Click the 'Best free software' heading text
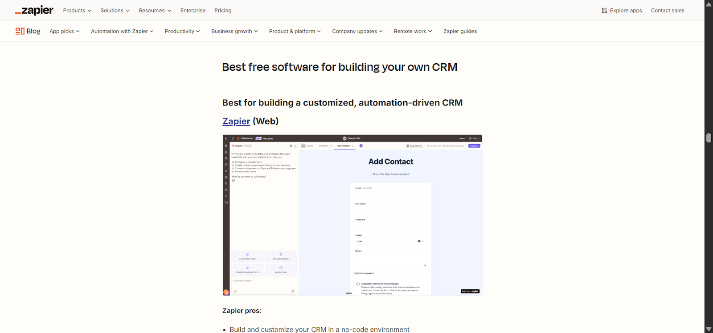The width and height of the screenshot is (713, 333). pos(340,67)
